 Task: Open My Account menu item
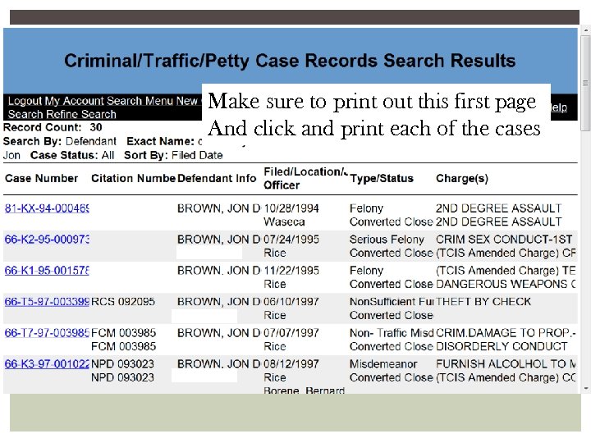pyautogui.click(x=74, y=101)
